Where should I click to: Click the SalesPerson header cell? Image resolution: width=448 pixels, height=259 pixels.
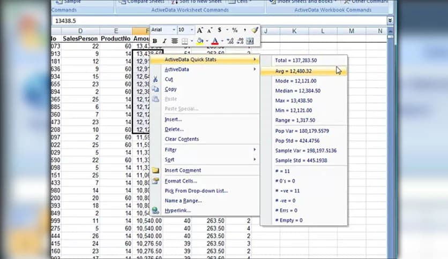pos(80,39)
